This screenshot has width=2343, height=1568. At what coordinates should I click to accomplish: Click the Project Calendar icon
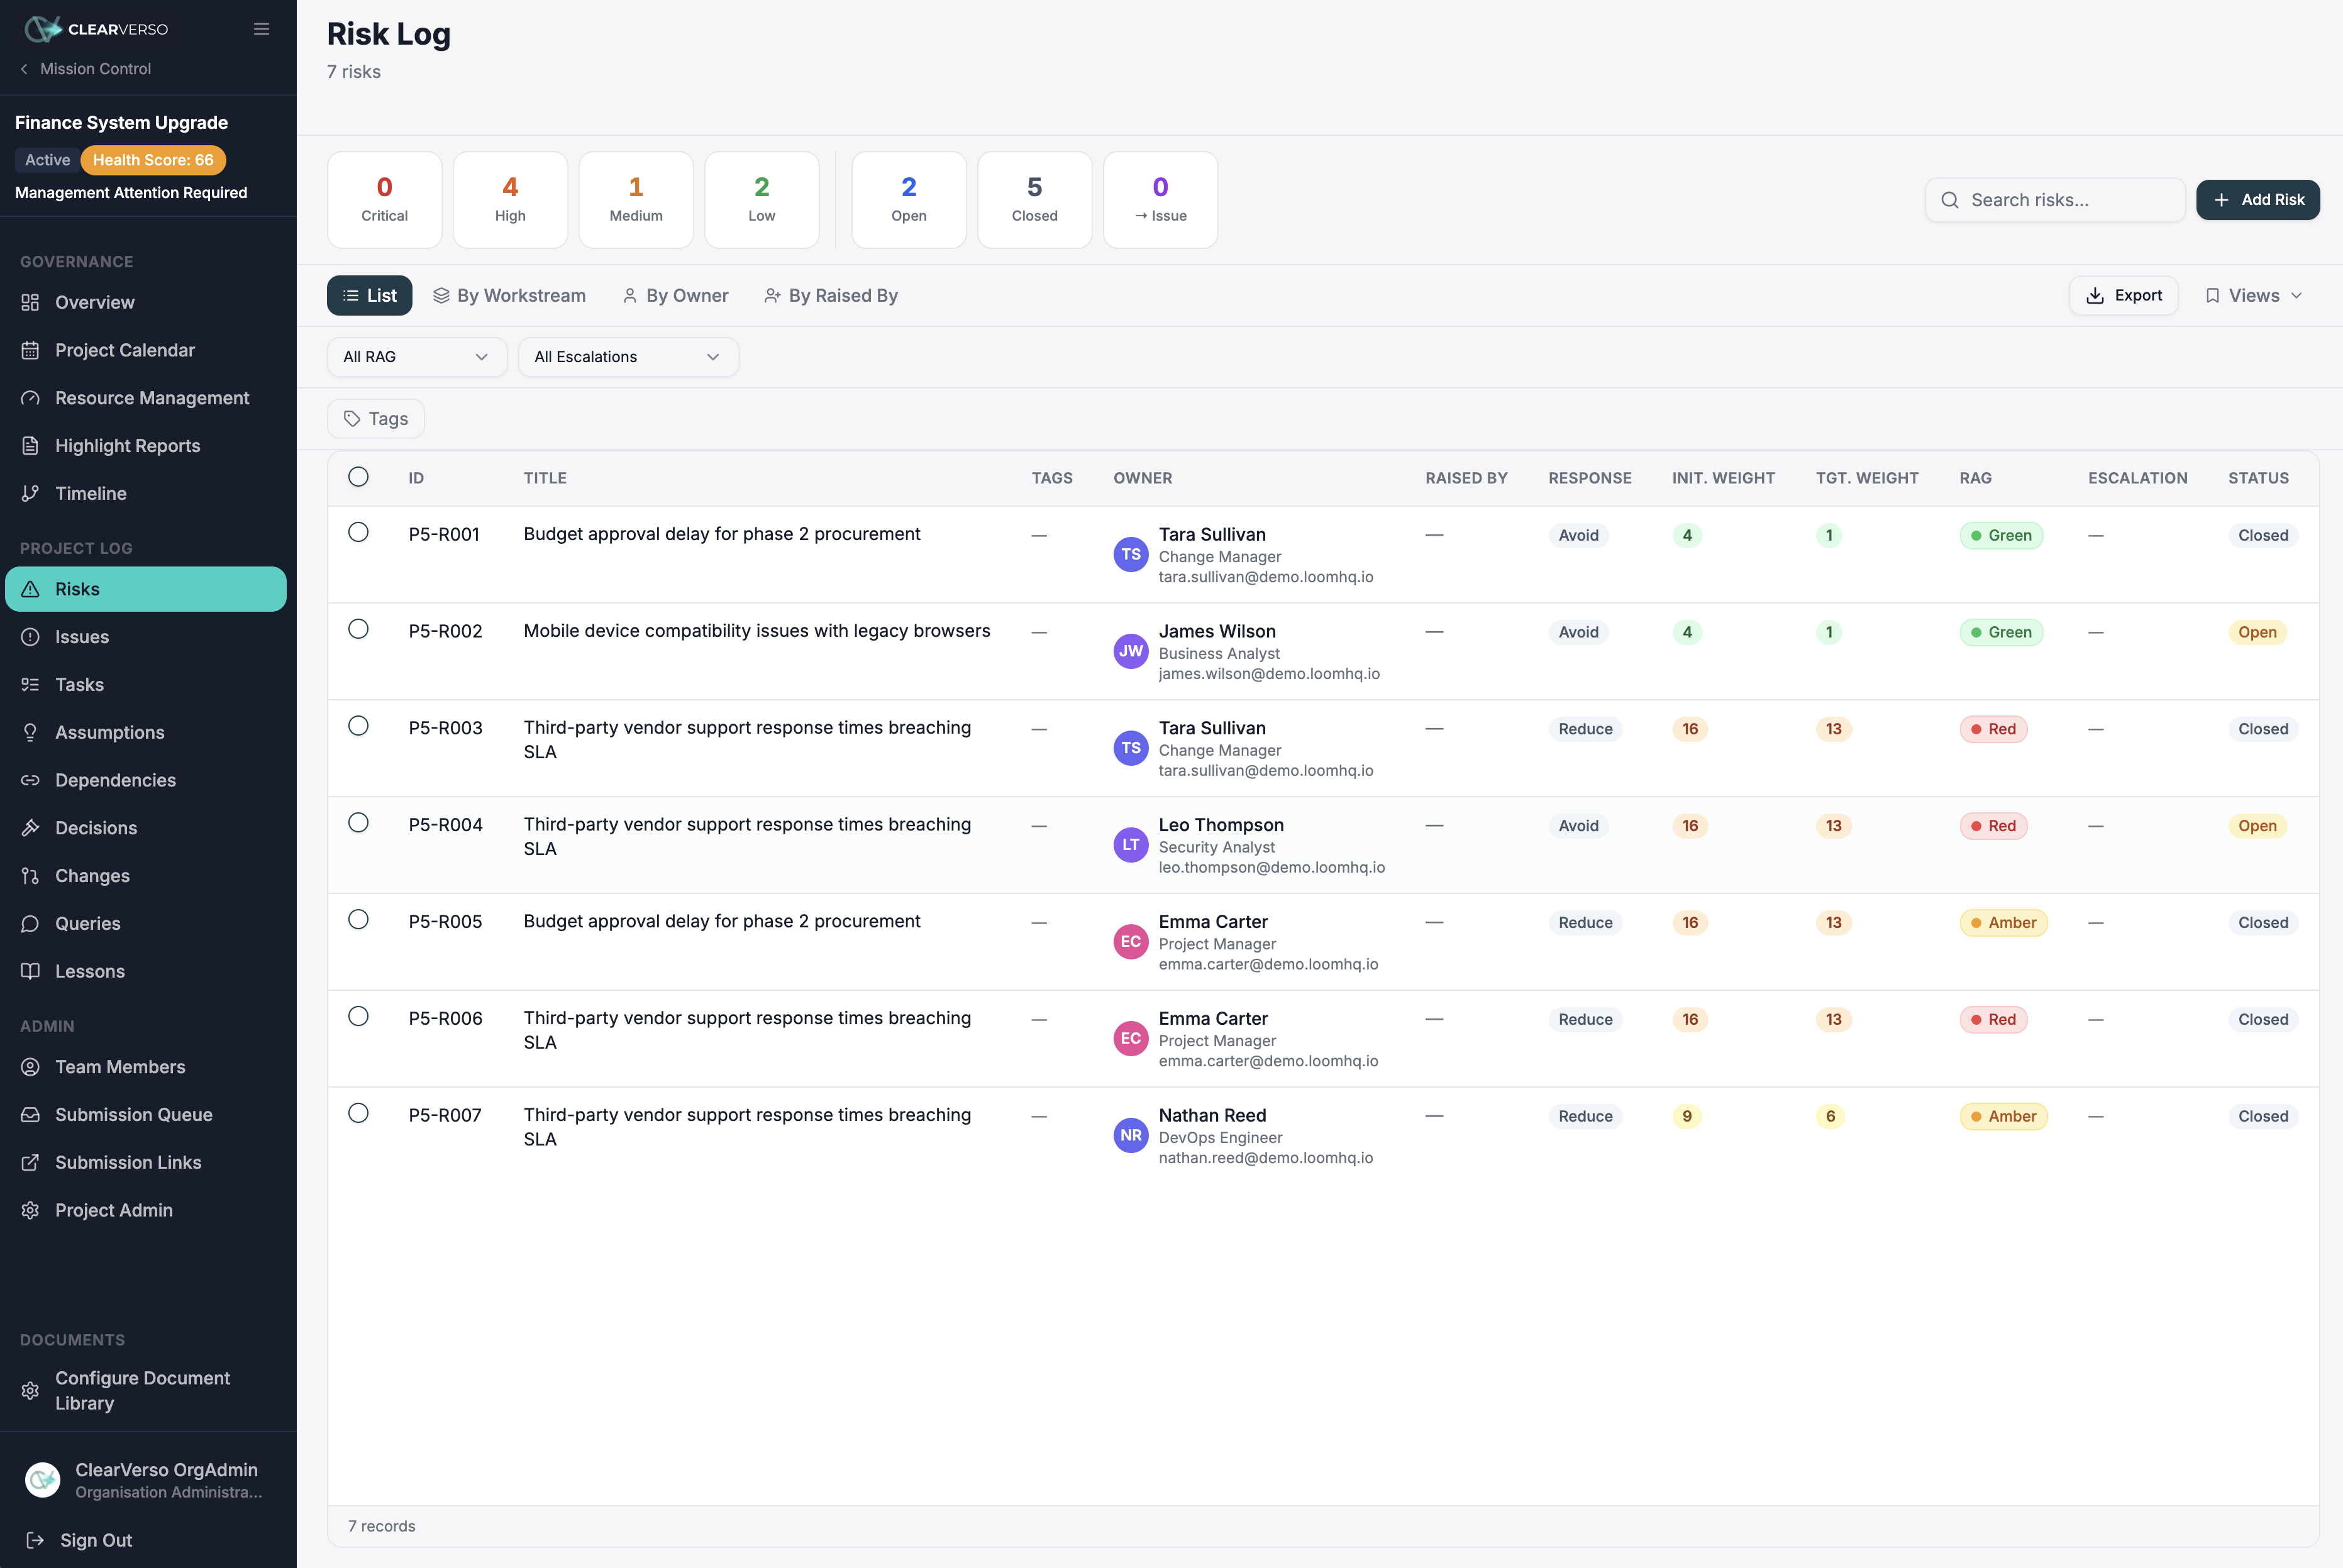30,350
